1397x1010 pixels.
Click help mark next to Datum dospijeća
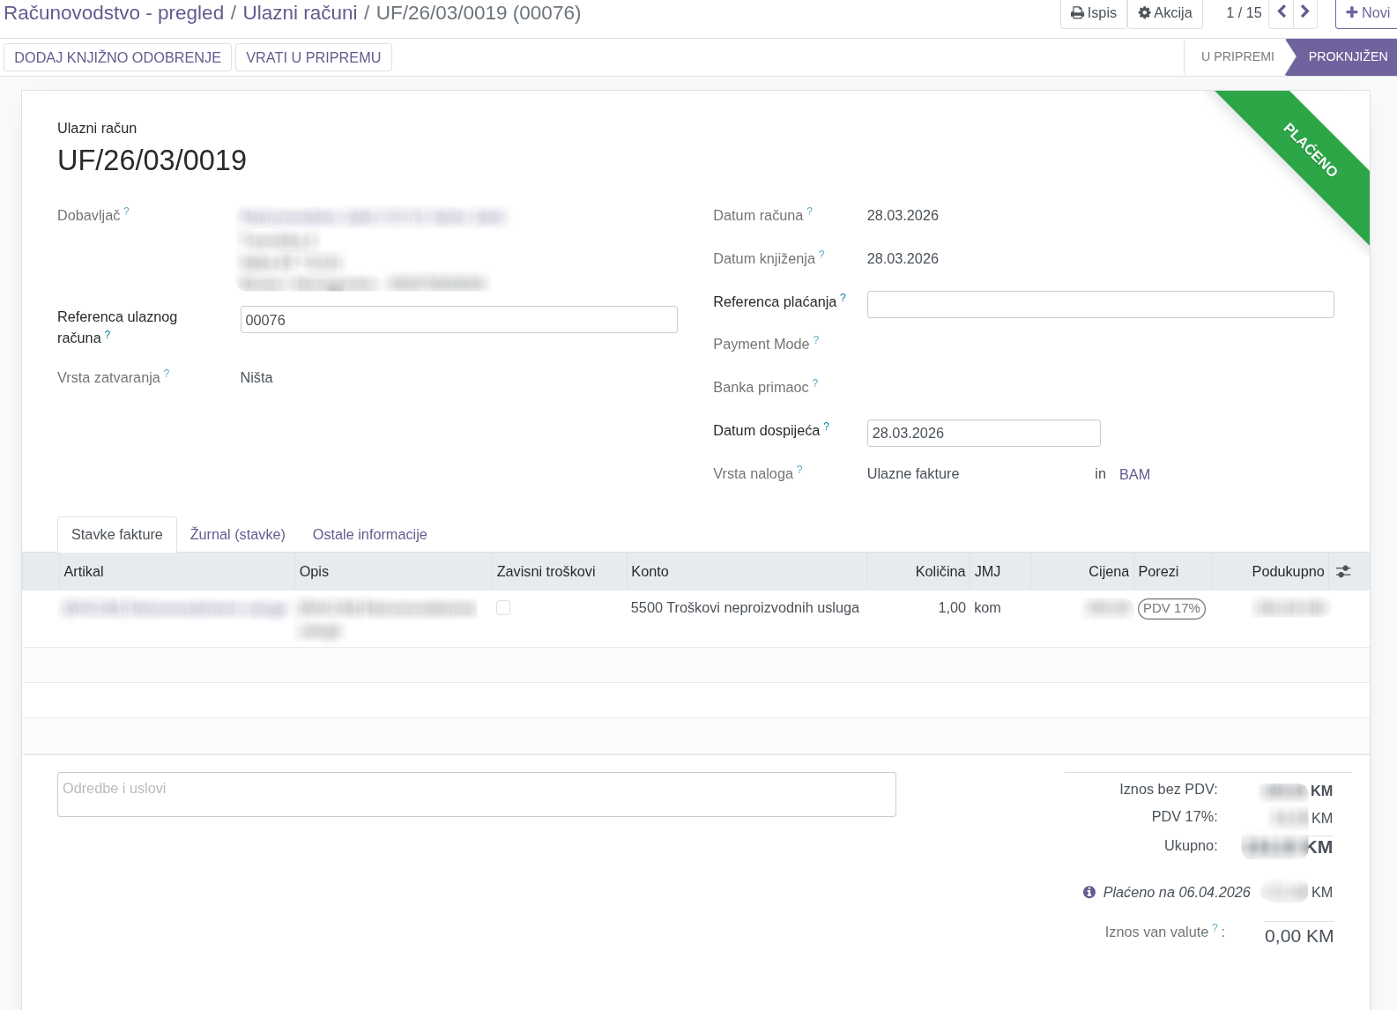pos(826,427)
